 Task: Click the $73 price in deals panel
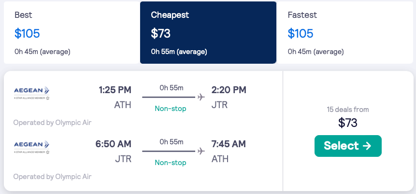(x=348, y=123)
